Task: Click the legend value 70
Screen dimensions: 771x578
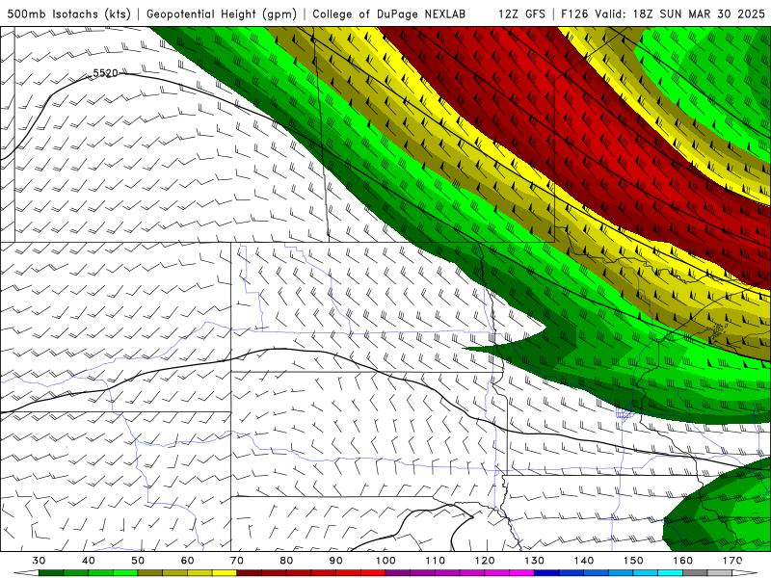Action: pyautogui.click(x=237, y=561)
